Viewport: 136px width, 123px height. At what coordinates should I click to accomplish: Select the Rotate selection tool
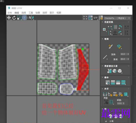(14, 18)
